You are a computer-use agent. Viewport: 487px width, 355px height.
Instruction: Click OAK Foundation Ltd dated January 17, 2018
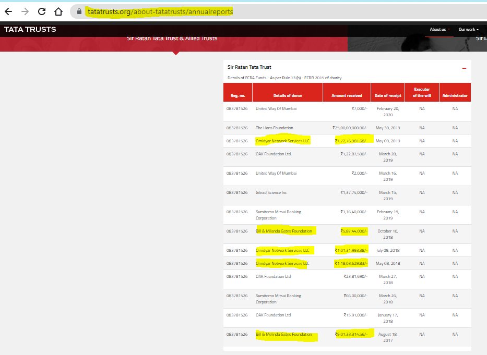[274, 315]
